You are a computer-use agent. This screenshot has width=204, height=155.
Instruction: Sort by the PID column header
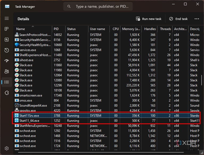59,29
